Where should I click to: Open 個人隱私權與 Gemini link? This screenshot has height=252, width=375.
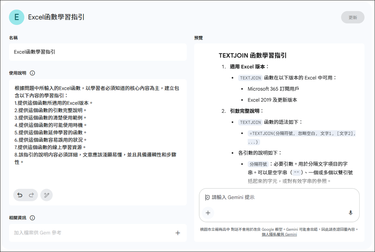click(x=279, y=234)
